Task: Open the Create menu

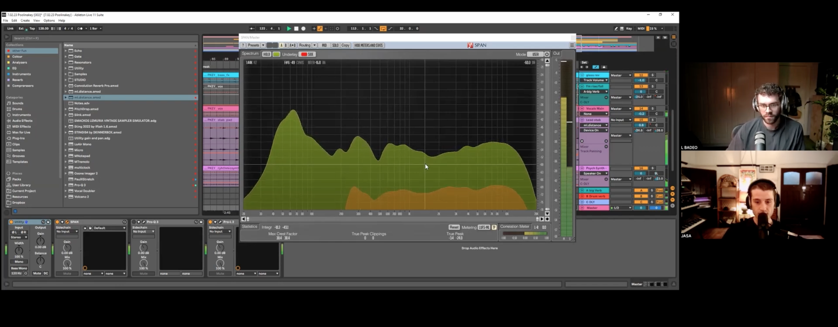Action: coord(25,20)
